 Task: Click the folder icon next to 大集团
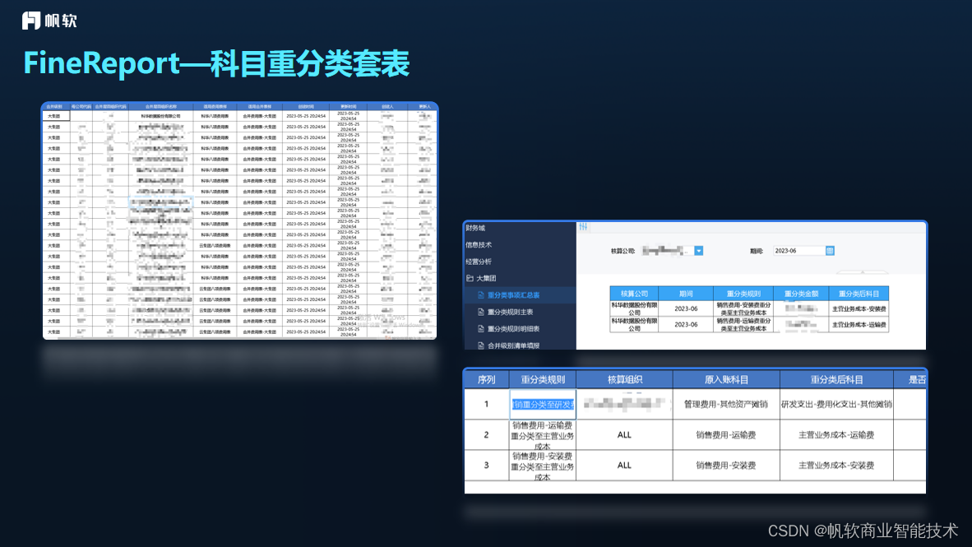pyautogui.click(x=470, y=279)
